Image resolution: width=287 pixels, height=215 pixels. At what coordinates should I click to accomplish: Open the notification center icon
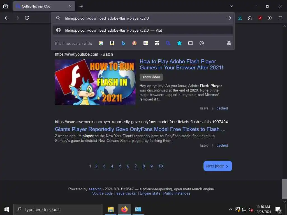278,209
